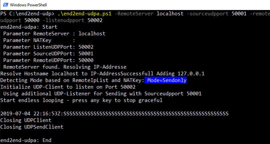The width and height of the screenshot is (270, 144).
Task: Click the -sourceudpport parameter text
Action: coord(208,14)
